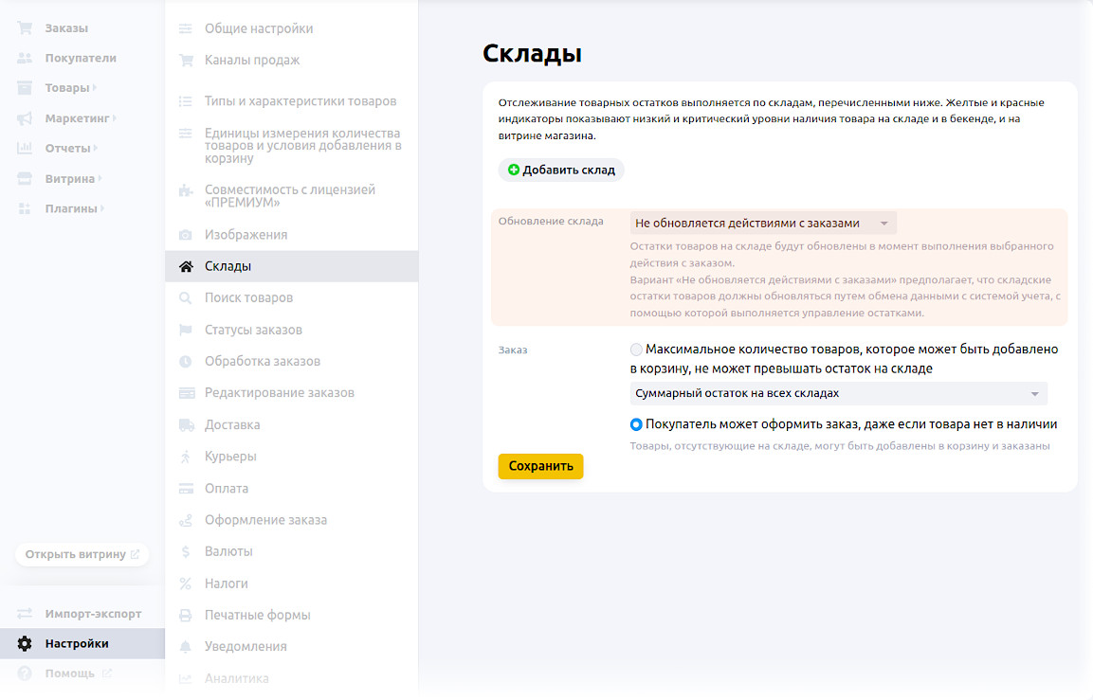Click the camera icon beside Изображения
Viewport: 1093px width, 700px height.
pyautogui.click(x=186, y=235)
